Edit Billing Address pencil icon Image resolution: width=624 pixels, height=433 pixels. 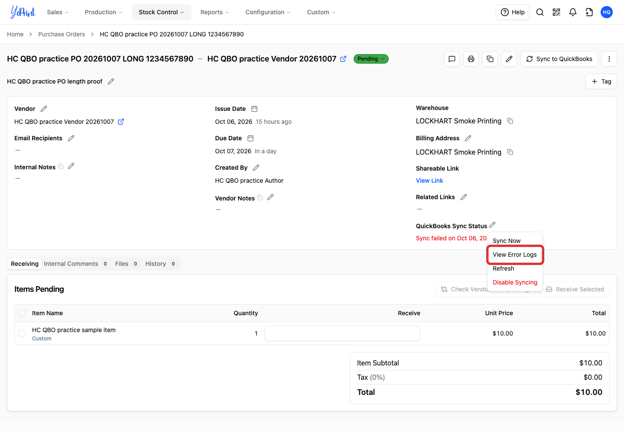468,138
